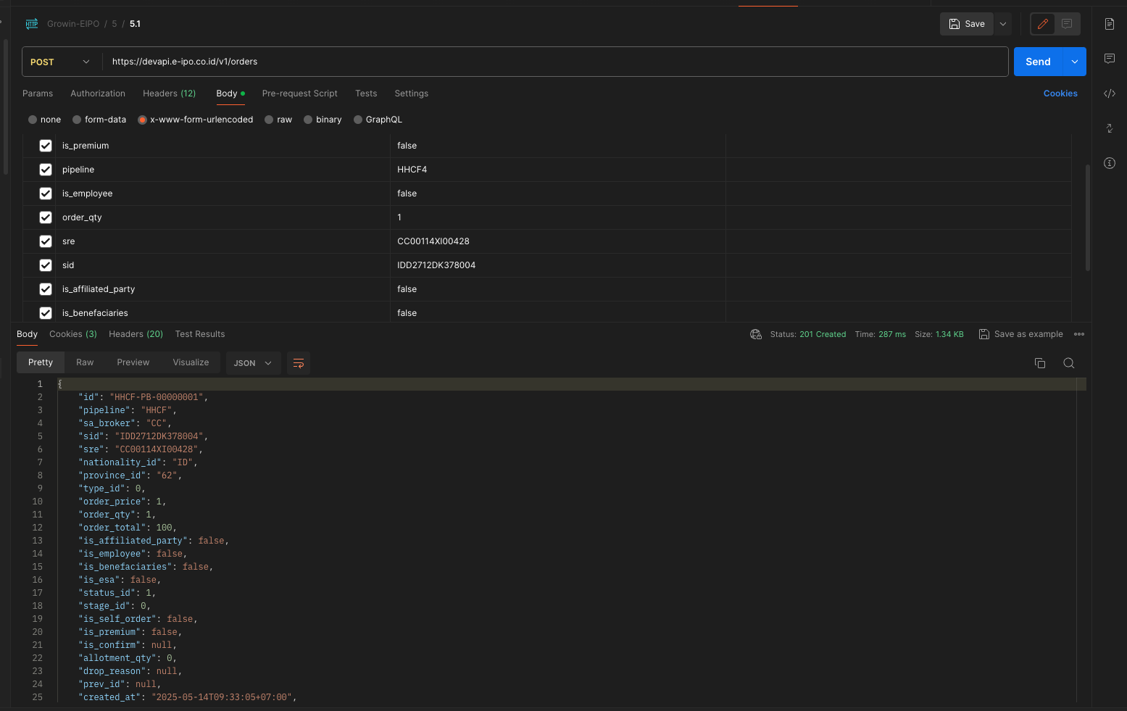1127x711 pixels.
Task: Copy the response body with the copy icon
Action: coord(1040,363)
